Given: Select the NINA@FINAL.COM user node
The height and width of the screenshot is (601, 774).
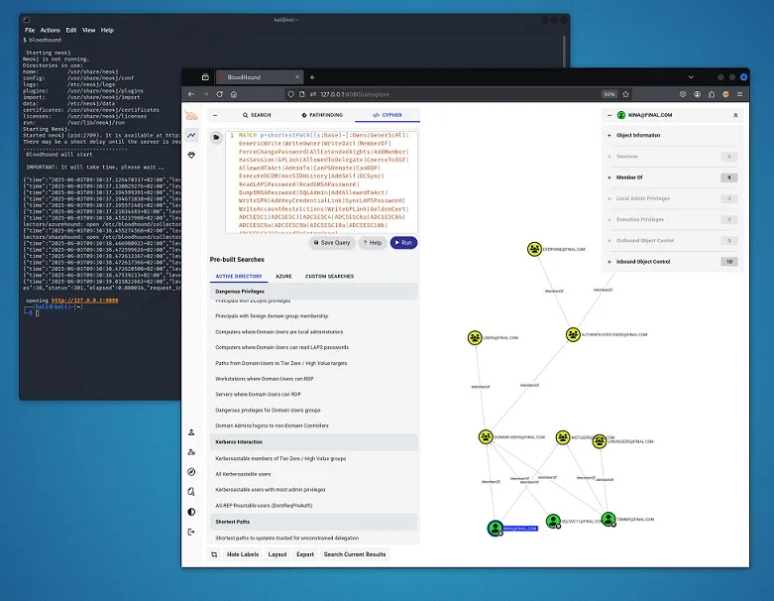Looking at the screenshot, I should tap(496, 528).
